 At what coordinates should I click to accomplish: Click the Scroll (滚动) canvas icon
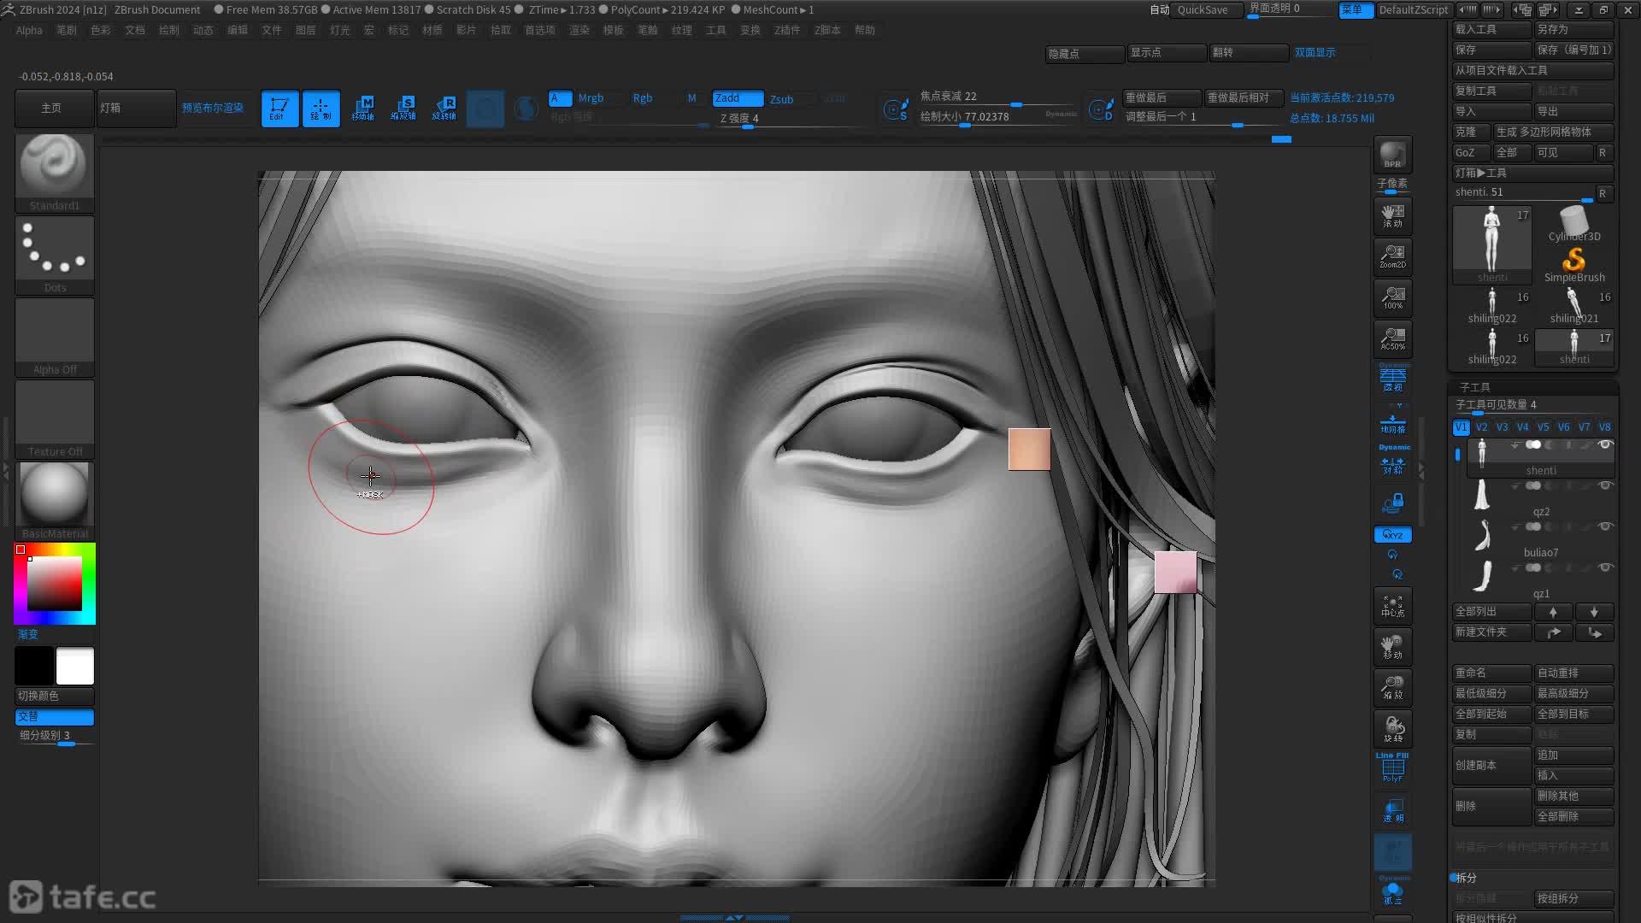1392,215
